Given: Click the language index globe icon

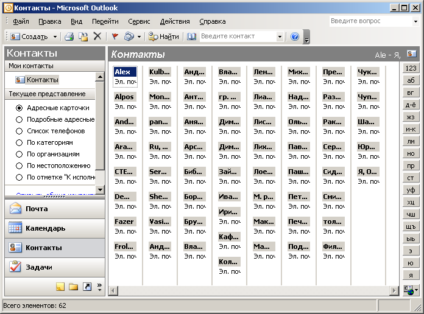Looking at the screenshot, I should (x=411, y=290).
